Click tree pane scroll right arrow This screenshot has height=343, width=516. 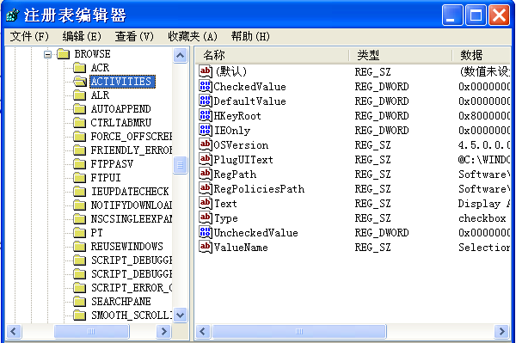click(163, 331)
